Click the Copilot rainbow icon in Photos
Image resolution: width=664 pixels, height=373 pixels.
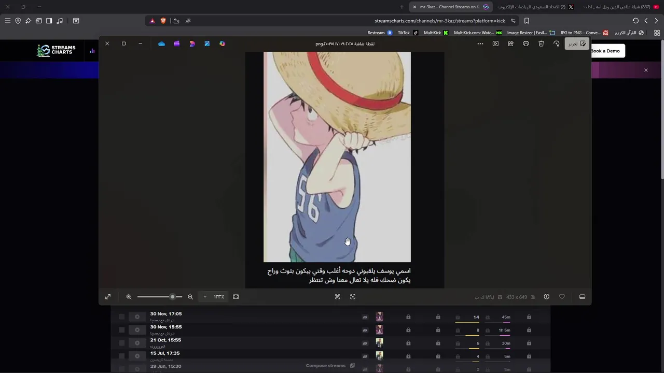click(x=222, y=44)
